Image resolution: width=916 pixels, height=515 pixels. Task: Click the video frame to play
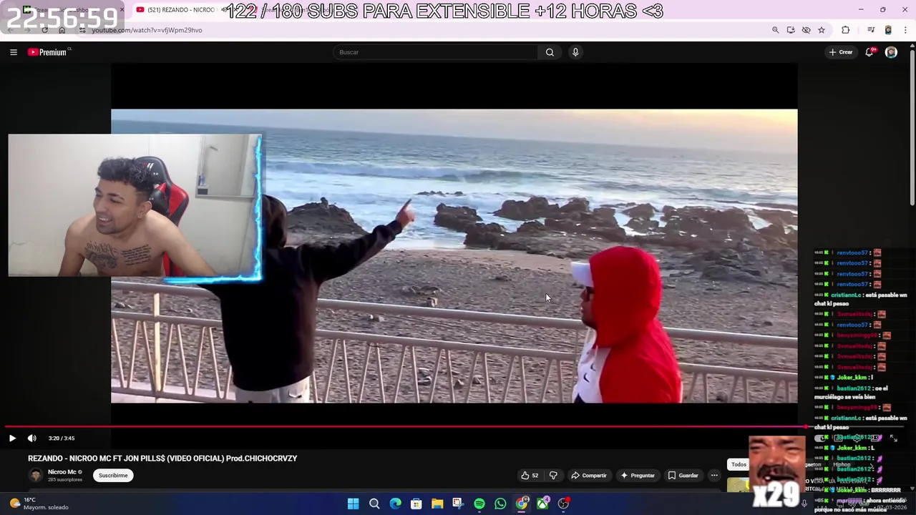tap(454, 256)
